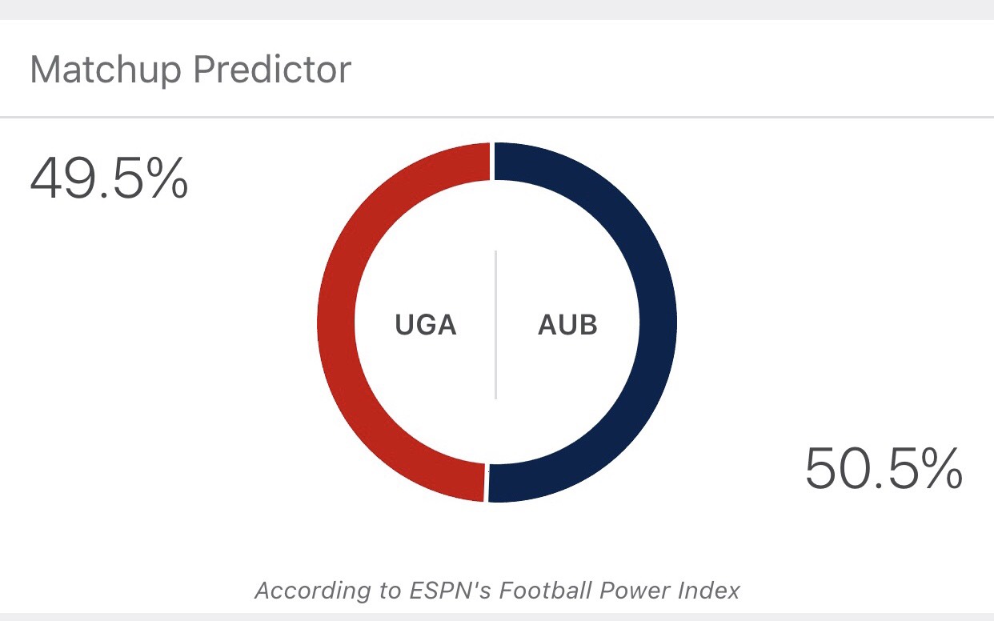Select the UGA team label

click(426, 326)
